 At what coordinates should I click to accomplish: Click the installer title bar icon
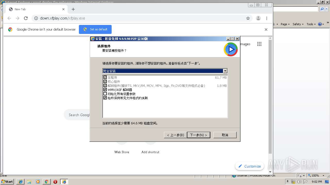(x=93, y=39)
